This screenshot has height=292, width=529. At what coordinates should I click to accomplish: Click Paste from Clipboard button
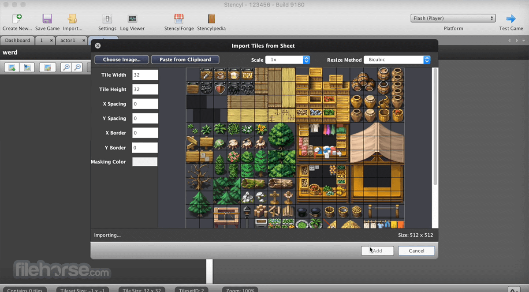tap(185, 60)
